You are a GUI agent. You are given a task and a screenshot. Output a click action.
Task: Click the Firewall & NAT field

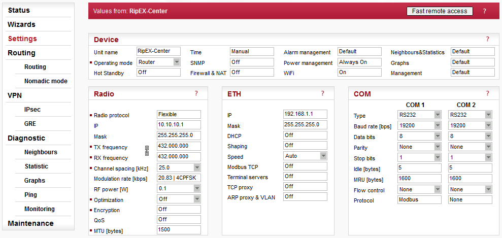point(252,72)
